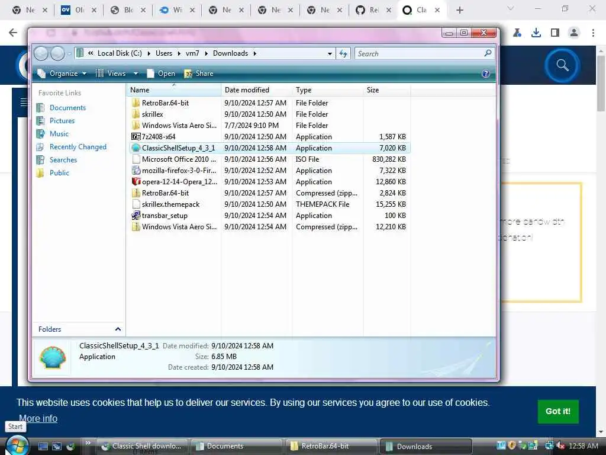Select the ClassicShellSetup_4_3_1 shell icon
The height and width of the screenshot is (455, 606).
pos(136,148)
